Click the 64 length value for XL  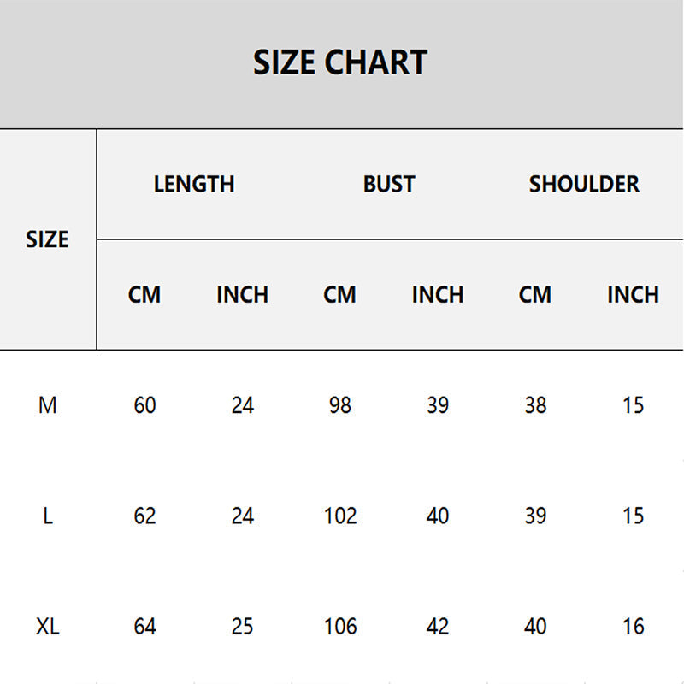144,627
